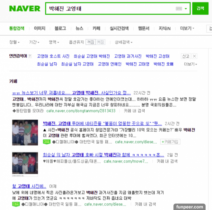The width and height of the screenshot is (212, 210).
Task: Click the 신고 report button
Action: pos(186,56)
